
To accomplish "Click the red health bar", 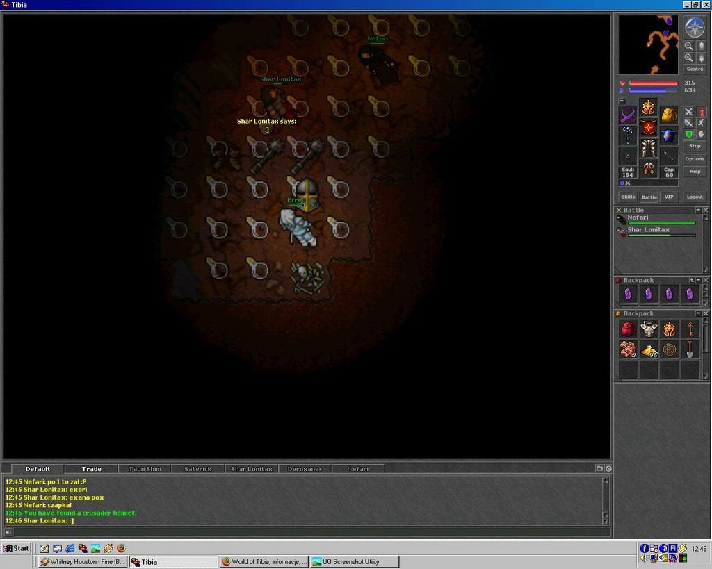I will [654, 83].
